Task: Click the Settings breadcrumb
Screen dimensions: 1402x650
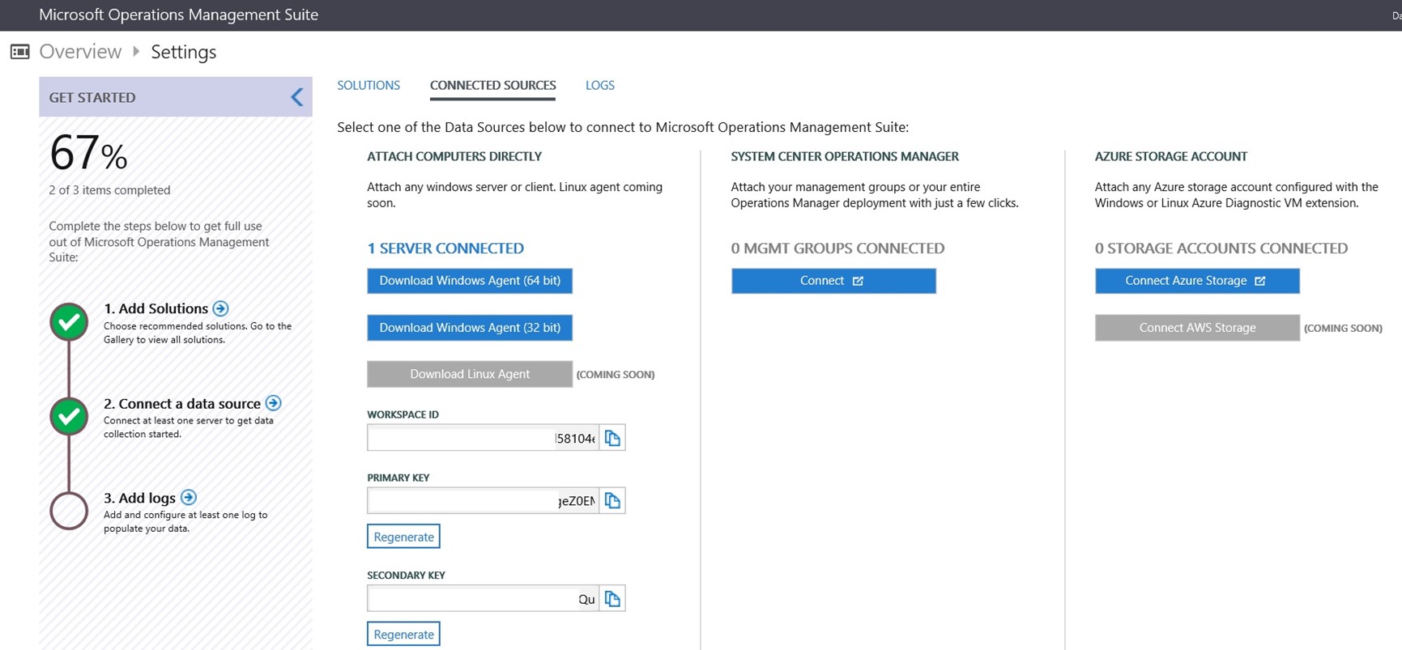Action: [x=184, y=52]
